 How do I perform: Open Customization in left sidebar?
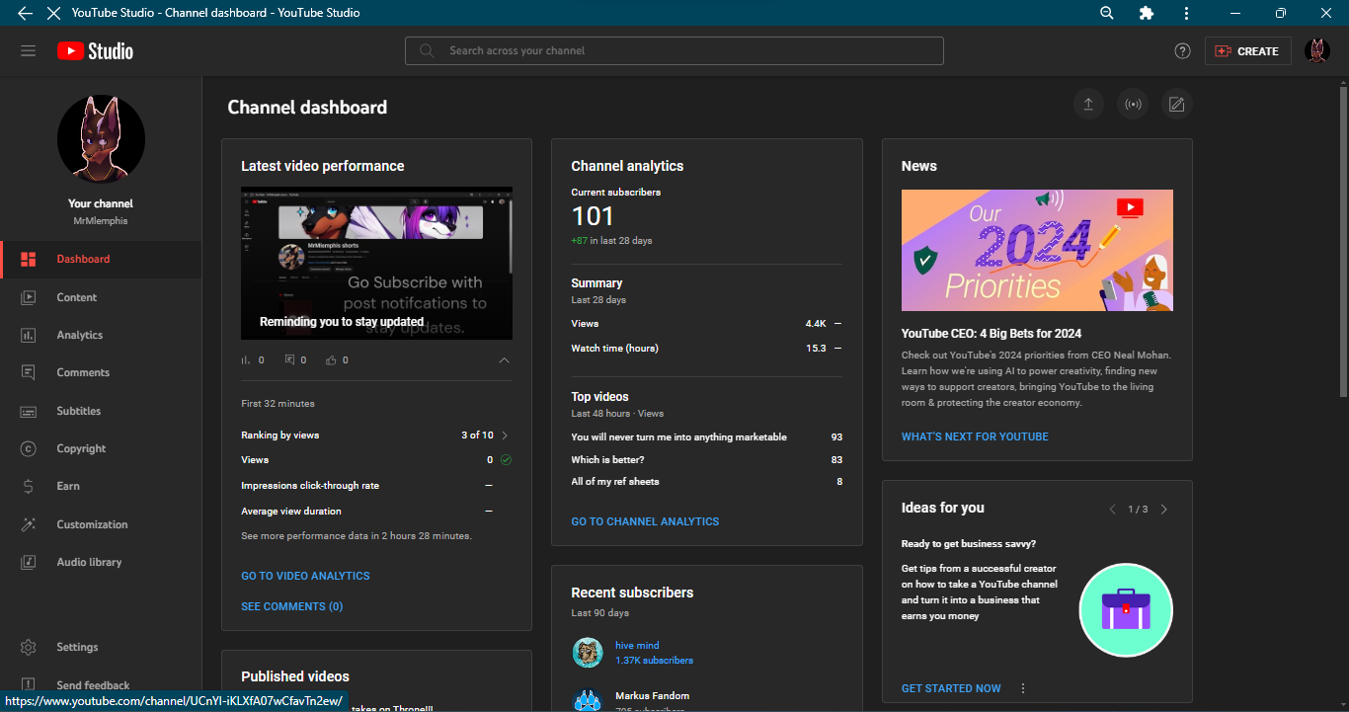92,524
